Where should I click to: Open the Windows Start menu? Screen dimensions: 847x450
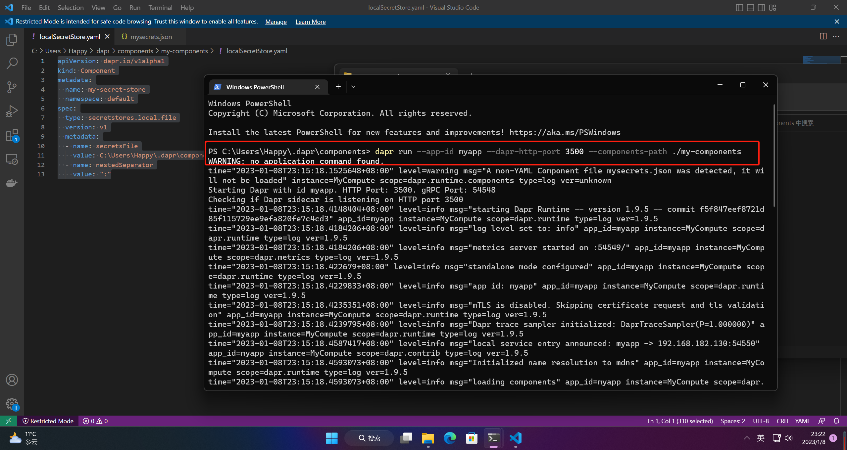click(332, 438)
